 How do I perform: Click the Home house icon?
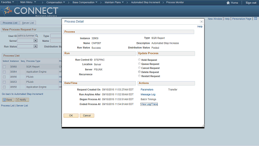coord(228,3)
